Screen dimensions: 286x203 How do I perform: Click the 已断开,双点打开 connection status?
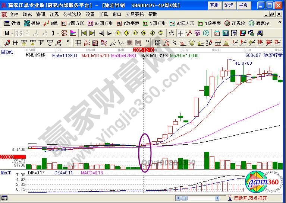[251, 198]
